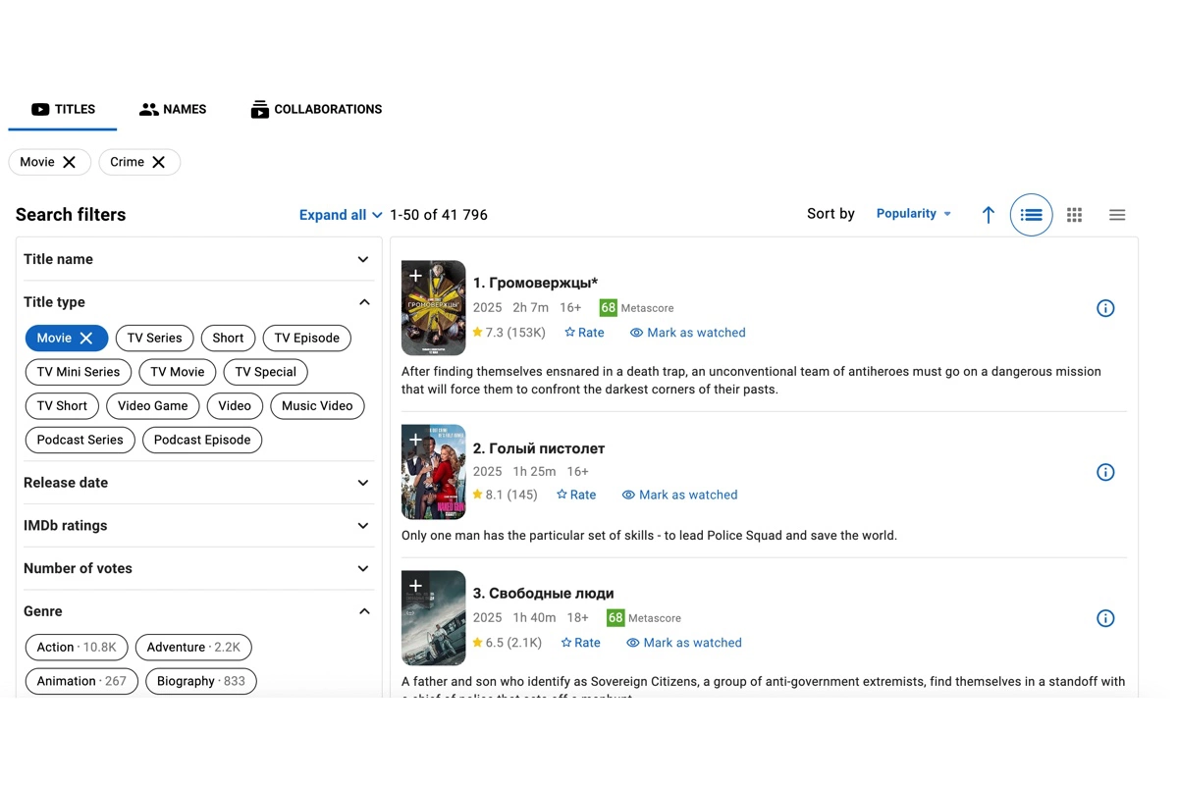Open the Sort by Popularity dropdown

(x=913, y=214)
